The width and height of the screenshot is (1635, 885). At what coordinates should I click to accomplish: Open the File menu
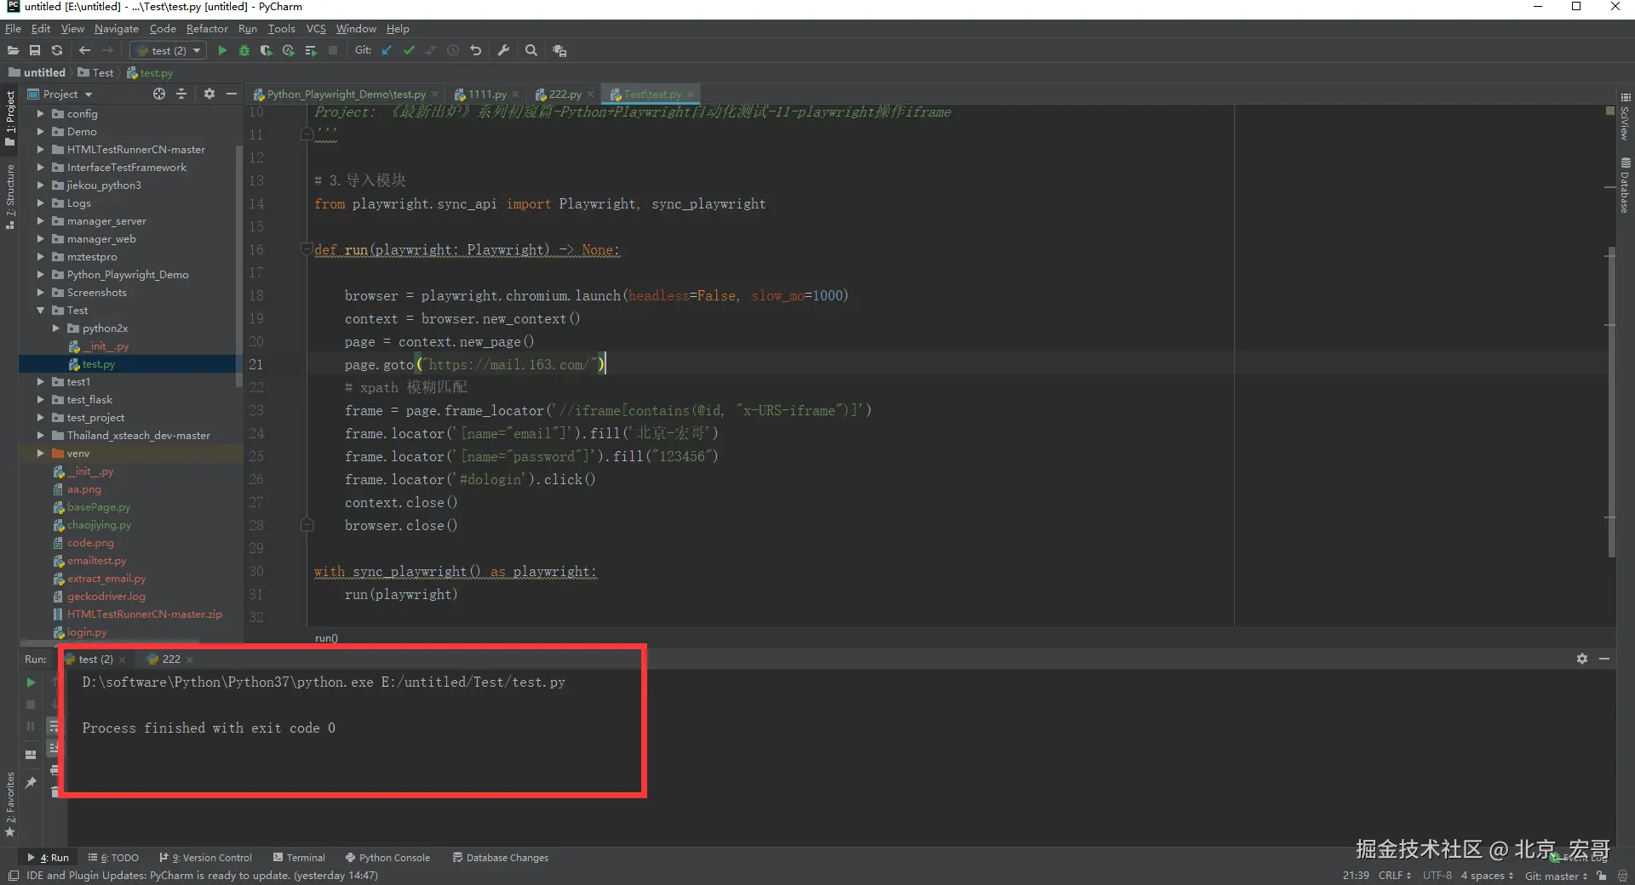coord(13,28)
